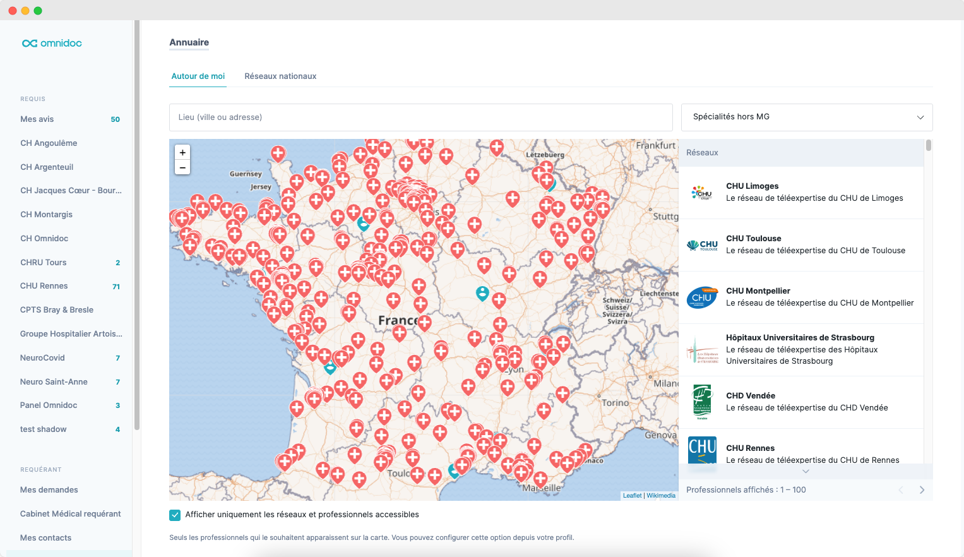
Task: Open the CHU Montpellier network logo
Action: [702, 297]
